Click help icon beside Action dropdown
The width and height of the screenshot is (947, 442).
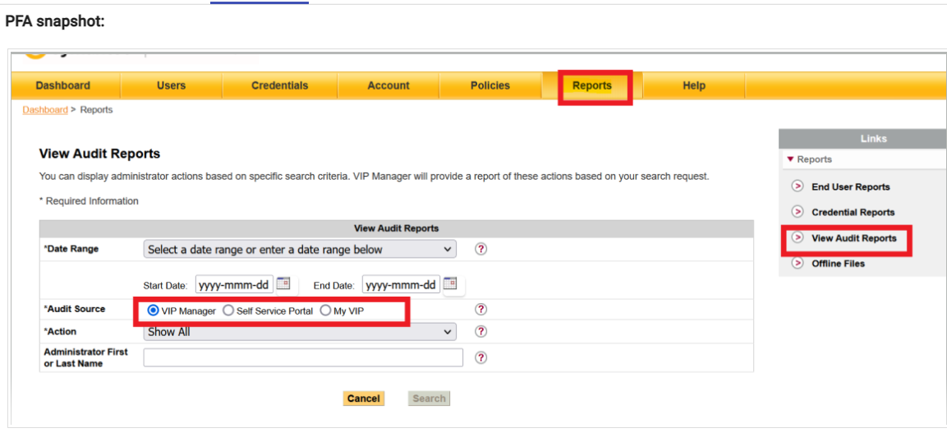[x=481, y=332]
